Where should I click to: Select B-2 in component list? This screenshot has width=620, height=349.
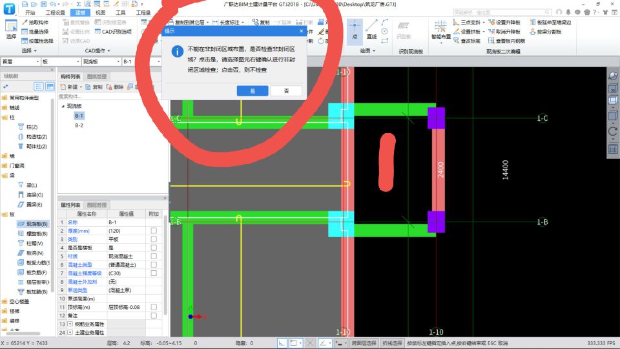pos(79,125)
